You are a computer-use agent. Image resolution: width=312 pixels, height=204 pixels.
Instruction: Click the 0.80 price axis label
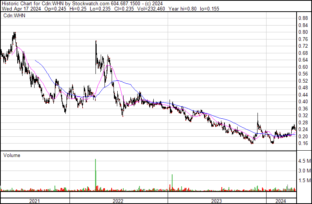[x=303, y=32]
